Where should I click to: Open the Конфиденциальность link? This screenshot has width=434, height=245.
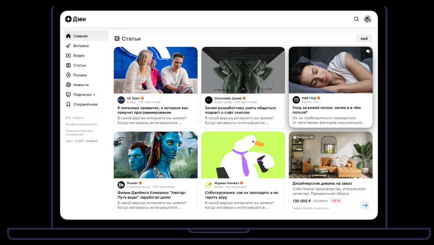click(81, 124)
